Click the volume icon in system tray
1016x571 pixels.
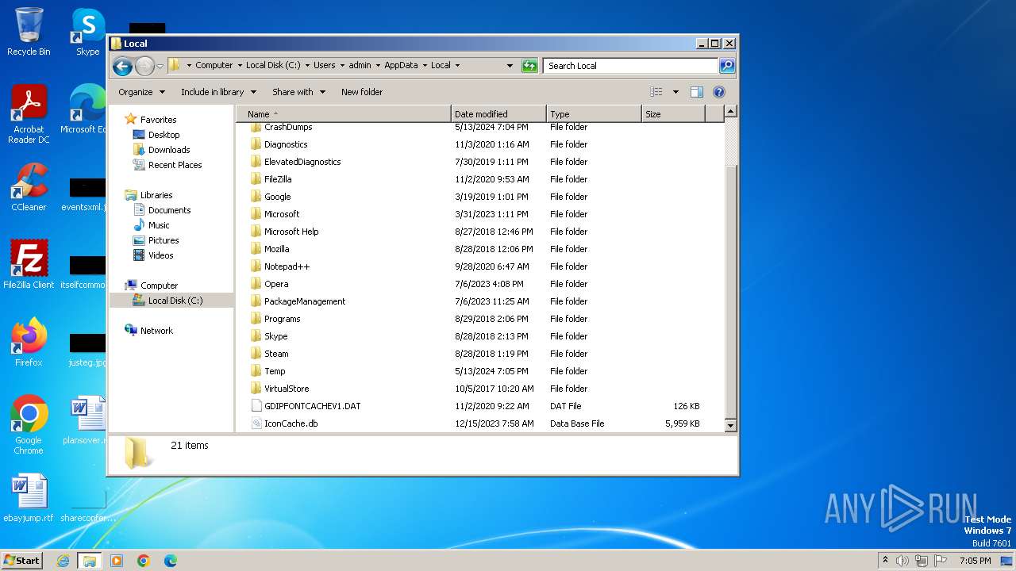click(902, 561)
